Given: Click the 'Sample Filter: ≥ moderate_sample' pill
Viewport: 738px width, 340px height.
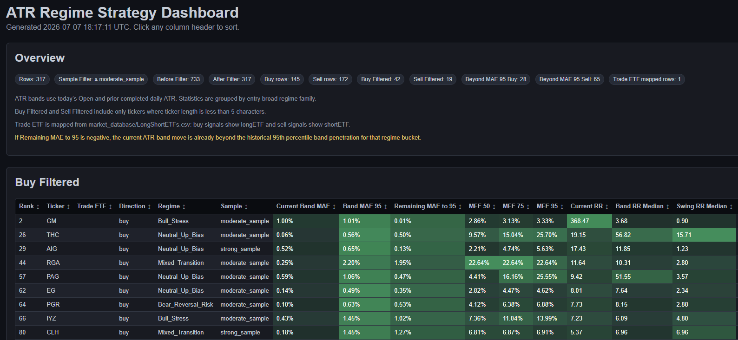Looking at the screenshot, I should click(x=101, y=79).
